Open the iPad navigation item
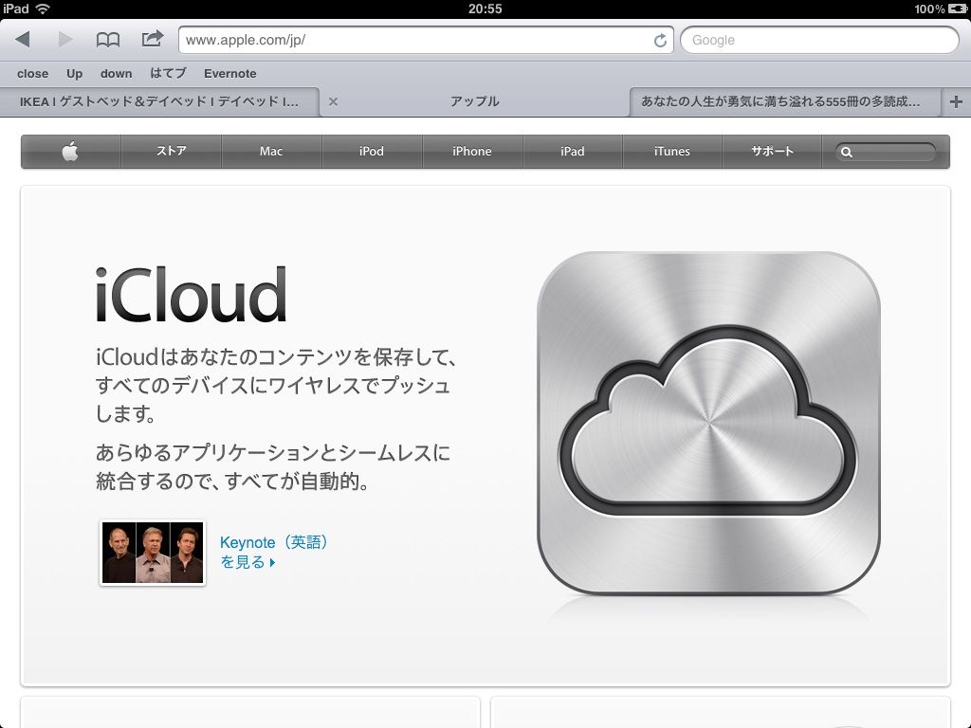The height and width of the screenshot is (728, 971). 572,151
